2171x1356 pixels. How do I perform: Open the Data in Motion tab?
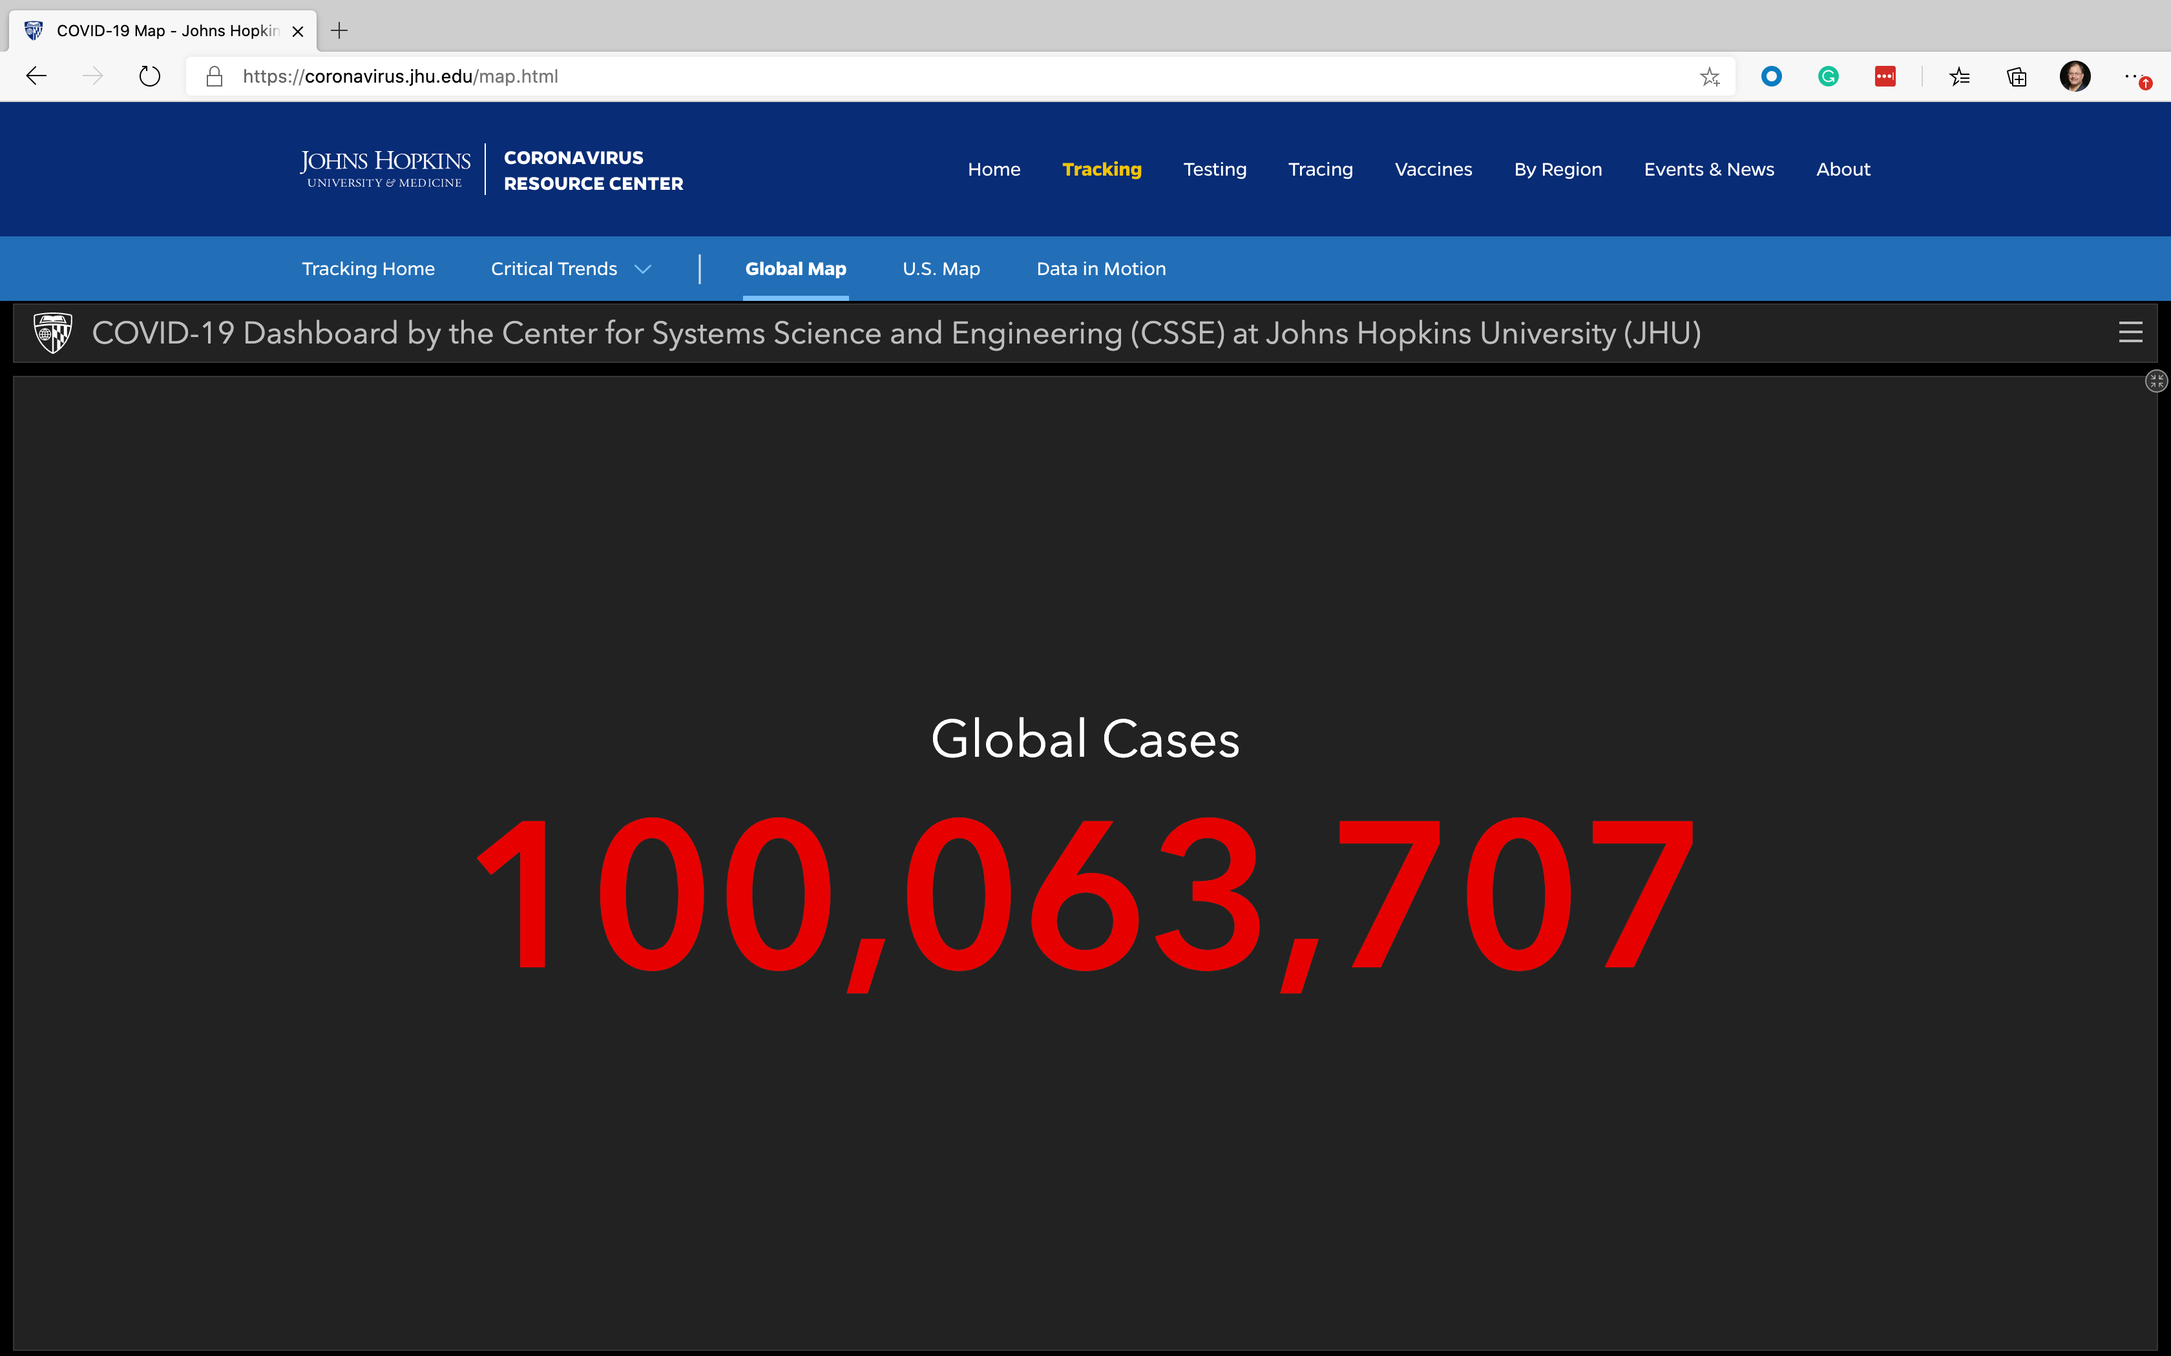1101,269
